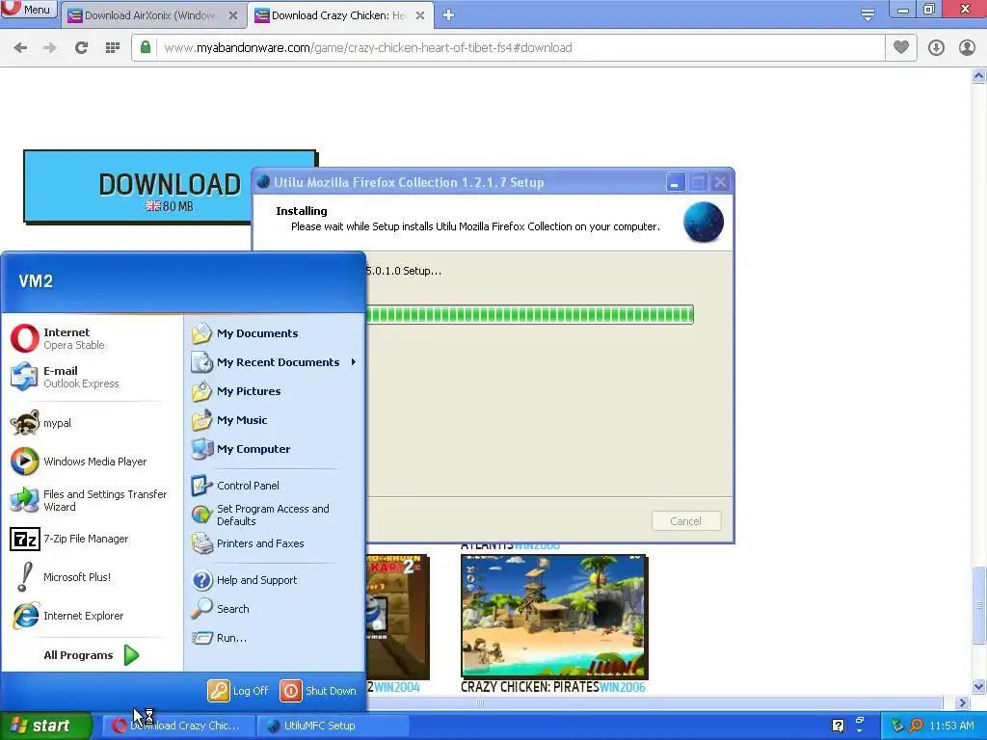
Task: Click the horizontal scrollbar right arrow
Action: [x=962, y=702]
